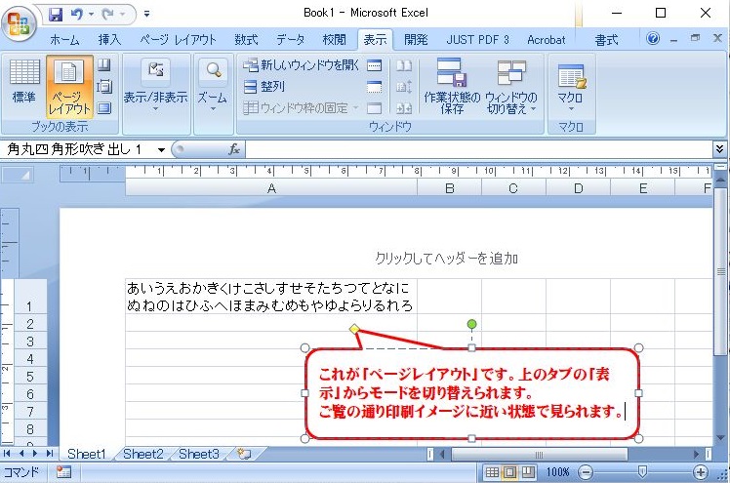Click cell A1 with hiragana text

[x=271, y=297]
